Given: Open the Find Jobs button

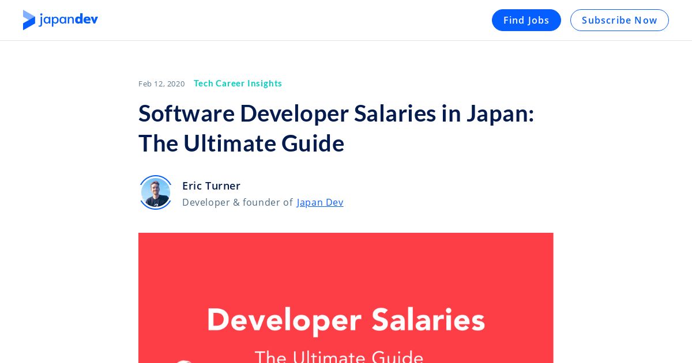Looking at the screenshot, I should pos(526,20).
